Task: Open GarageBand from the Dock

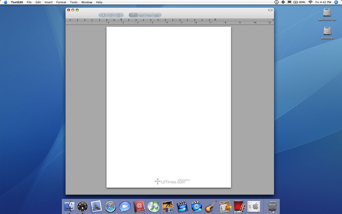Action: [x=211, y=207]
